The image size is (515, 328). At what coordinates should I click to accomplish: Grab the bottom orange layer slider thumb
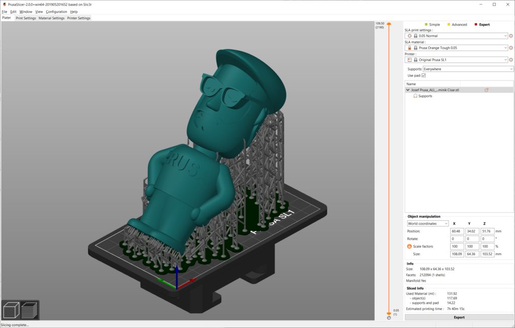[389, 314]
